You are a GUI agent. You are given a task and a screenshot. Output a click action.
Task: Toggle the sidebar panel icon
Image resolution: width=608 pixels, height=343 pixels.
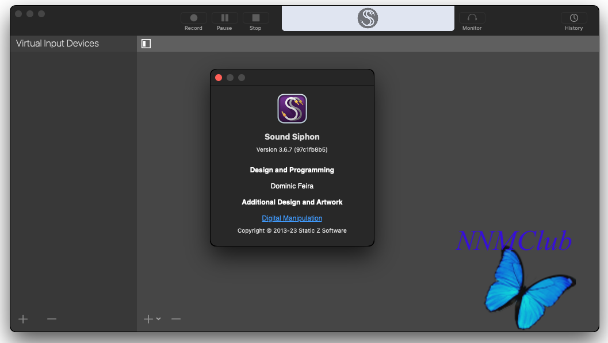click(146, 44)
